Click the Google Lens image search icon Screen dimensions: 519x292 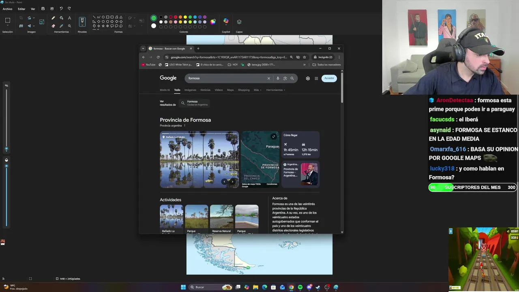pos(285,78)
